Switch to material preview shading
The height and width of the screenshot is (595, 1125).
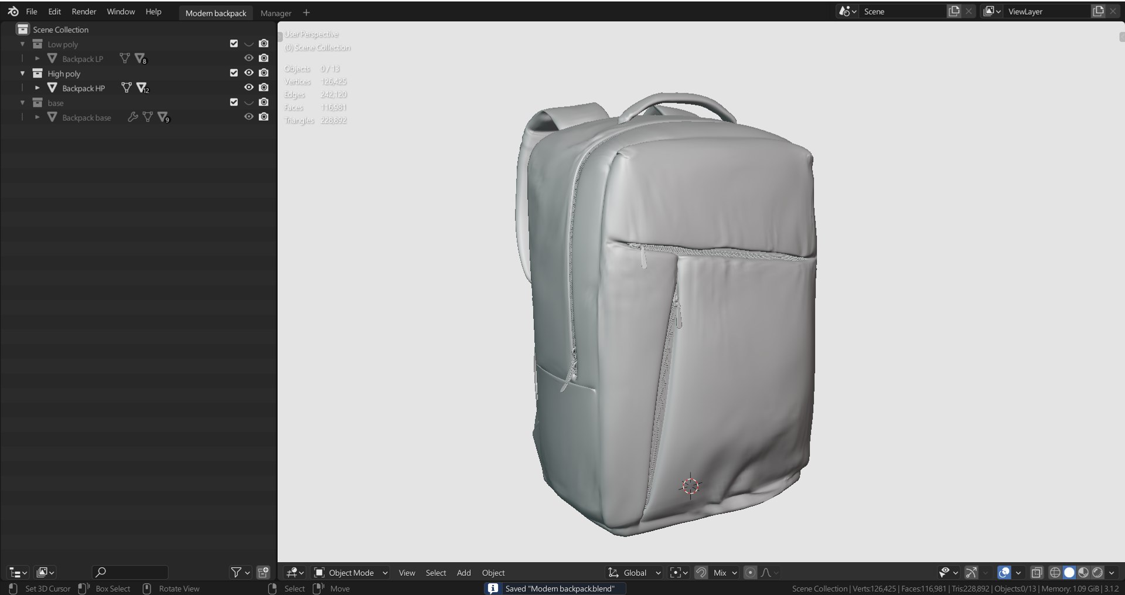1083,572
